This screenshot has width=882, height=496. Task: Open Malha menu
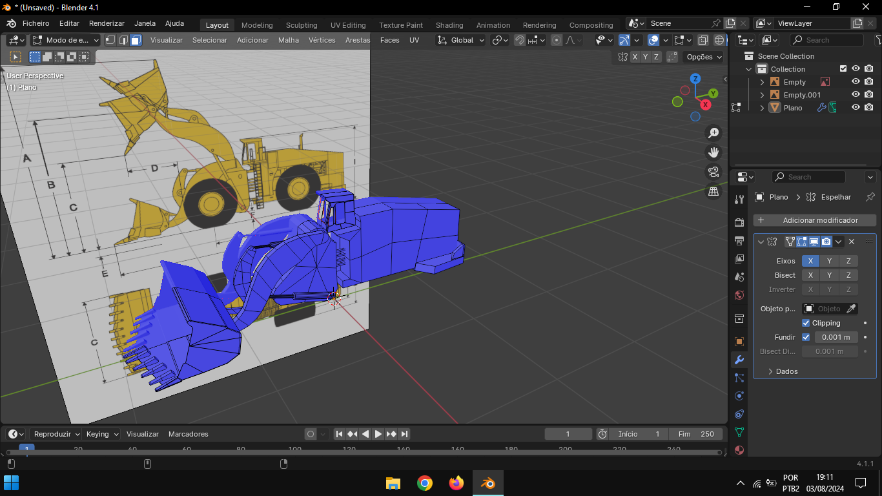289,40
